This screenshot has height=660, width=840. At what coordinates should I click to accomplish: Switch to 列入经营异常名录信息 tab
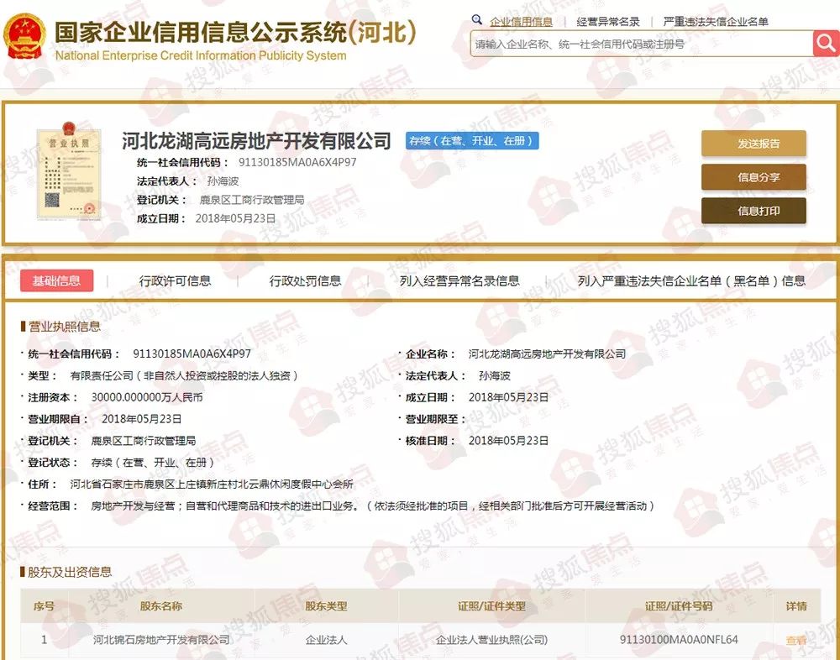(459, 281)
